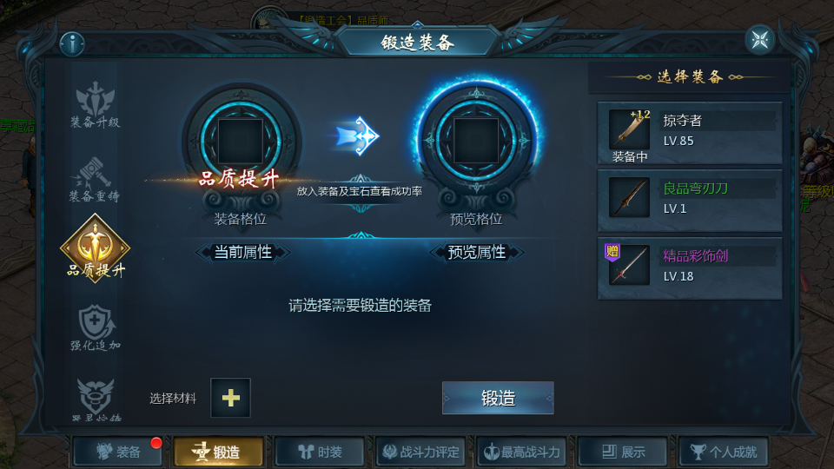Select the 装备重铸 hammer icon
The height and width of the screenshot is (469, 834).
click(x=95, y=179)
